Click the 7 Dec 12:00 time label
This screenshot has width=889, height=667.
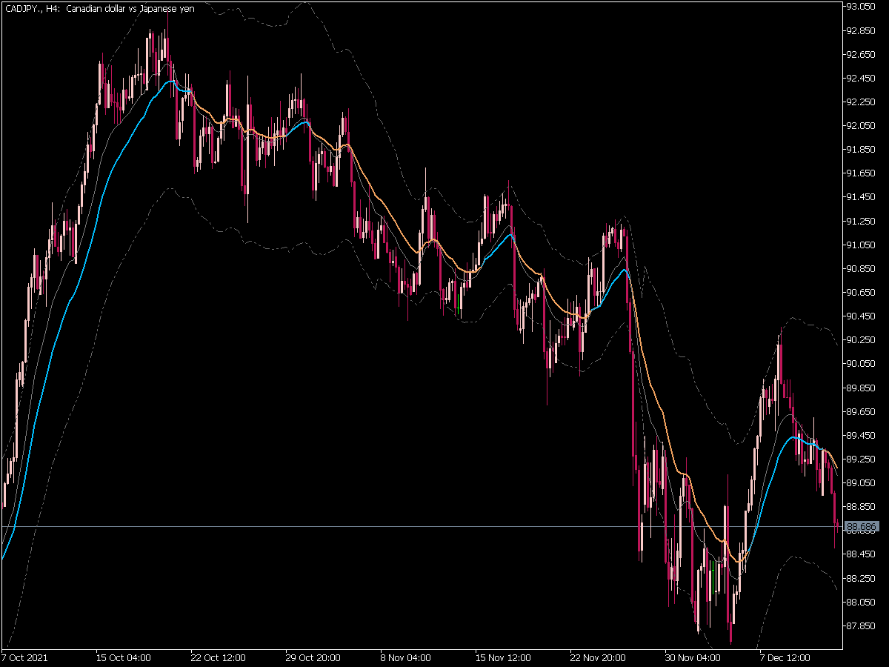point(785,657)
